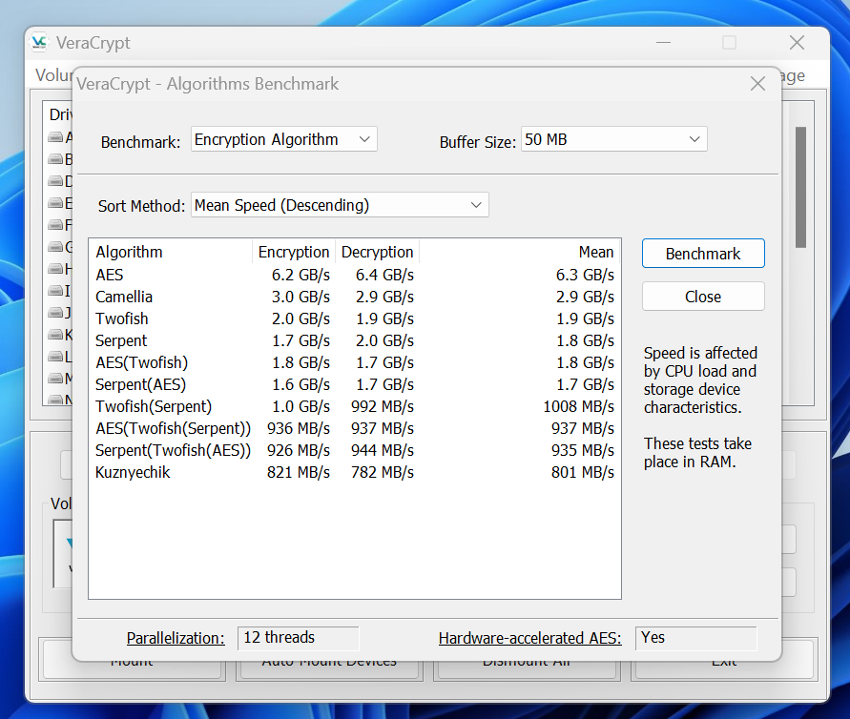This screenshot has height=719, width=850.
Task: Click the VeraCrypt logo icon in title bar
Action: coord(39,42)
